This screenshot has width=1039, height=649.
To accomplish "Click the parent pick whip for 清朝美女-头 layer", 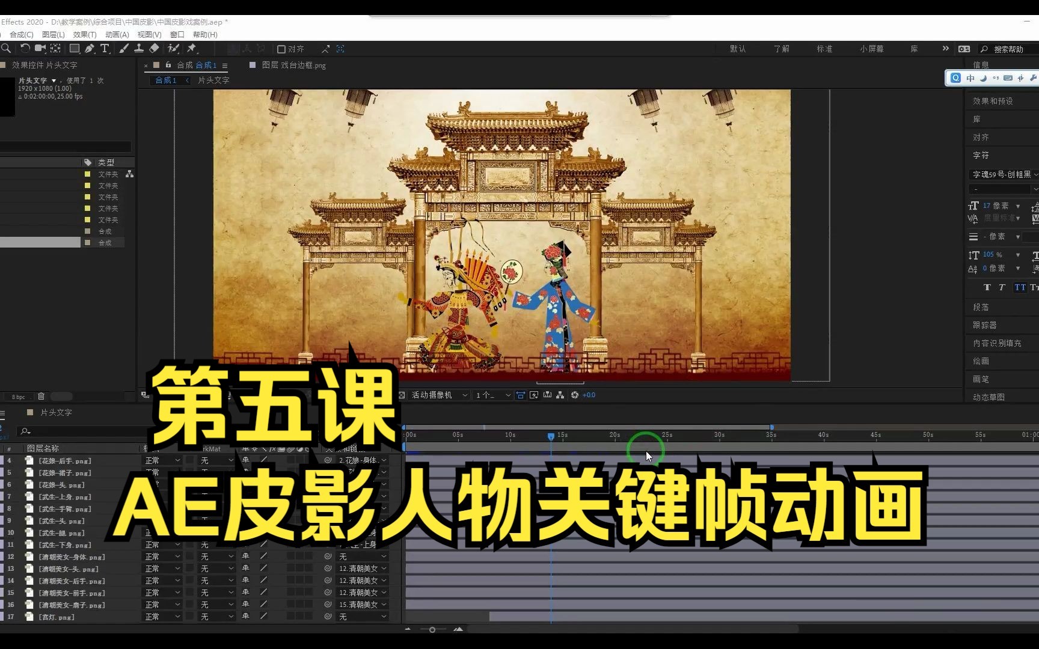I will pyautogui.click(x=328, y=568).
